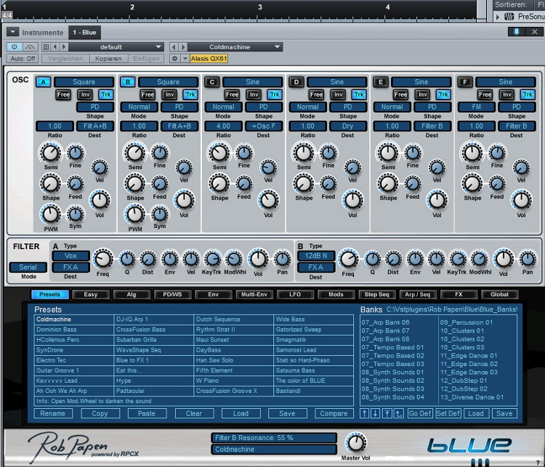Disable Trk on oscillator C
Screen dimensions: 545x467
(275, 94)
